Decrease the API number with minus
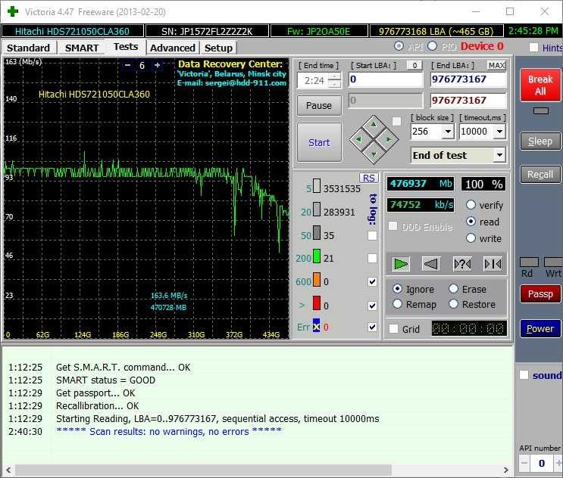The width and height of the screenshot is (563, 478). click(x=524, y=464)
